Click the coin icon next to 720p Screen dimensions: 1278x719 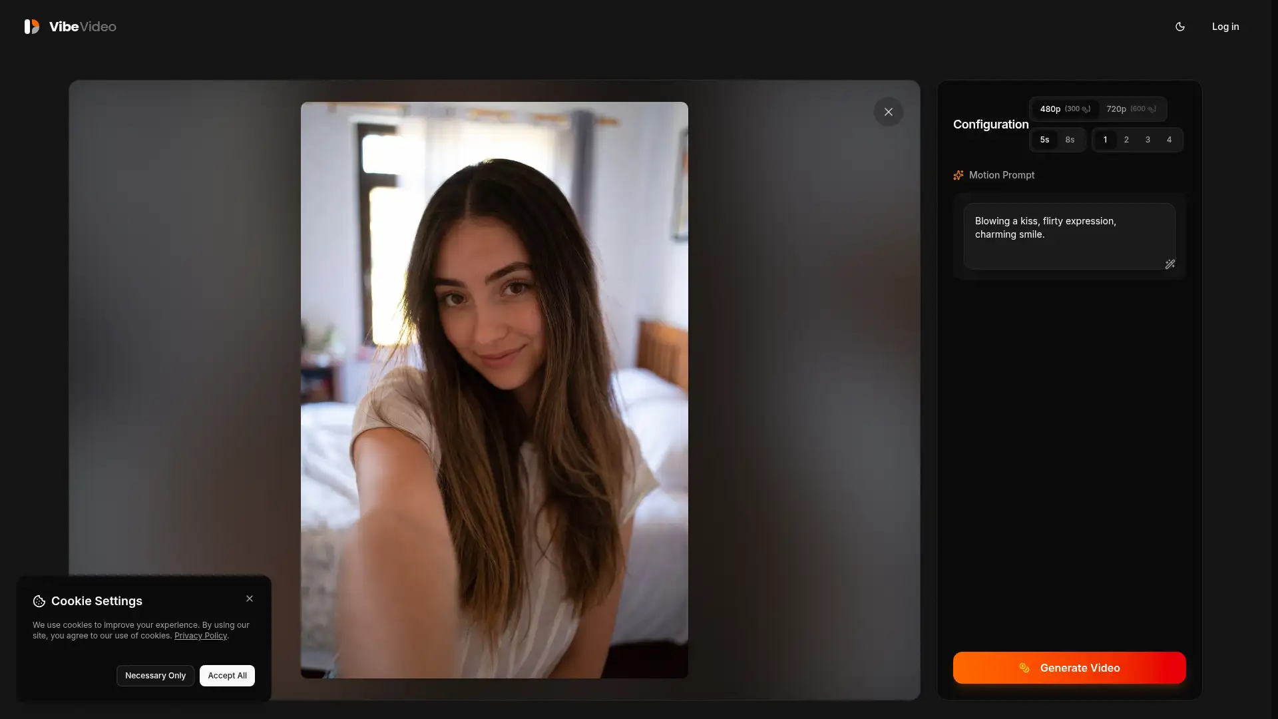tap(1152, 111)
